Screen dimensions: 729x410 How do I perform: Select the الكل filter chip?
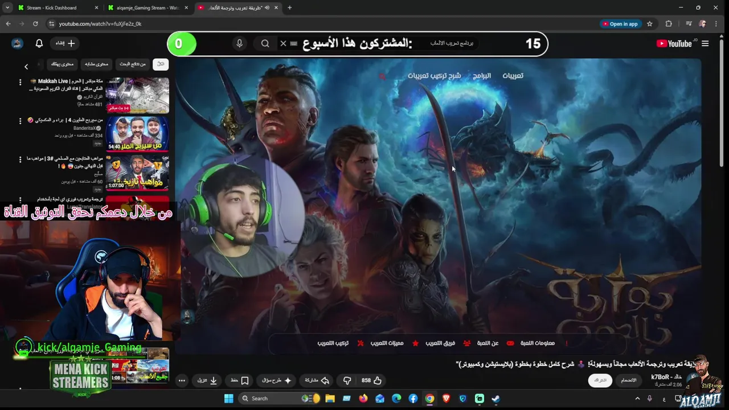click(x=161, y=64)
